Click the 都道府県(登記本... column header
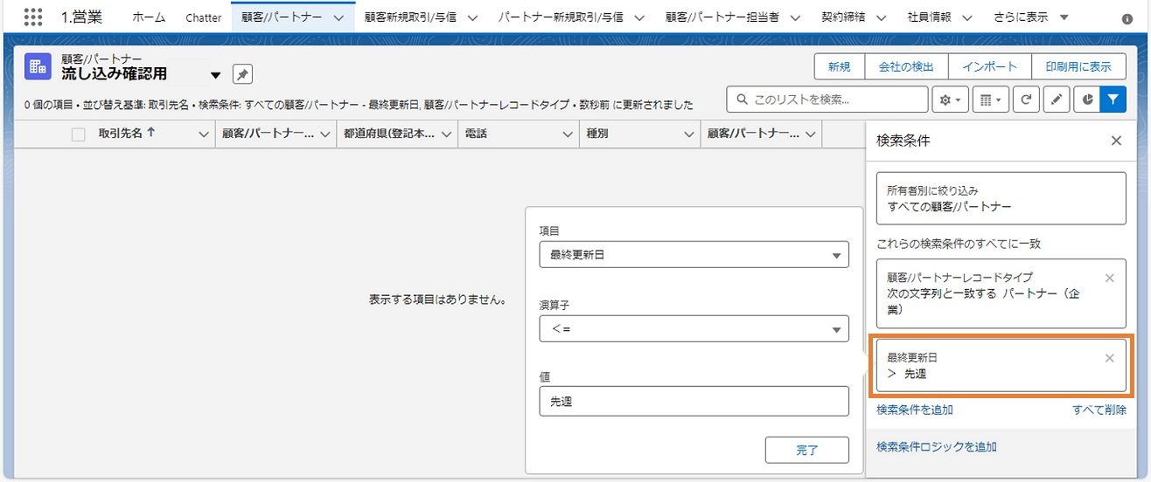The image size is (1151, 482). tap(388, 134)
